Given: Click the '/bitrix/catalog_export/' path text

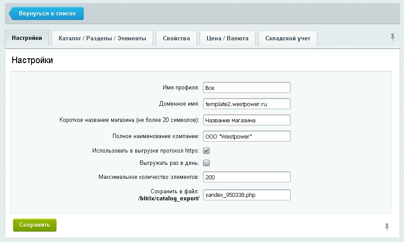Looking at the screenshot, I should [x=169, y=199].
